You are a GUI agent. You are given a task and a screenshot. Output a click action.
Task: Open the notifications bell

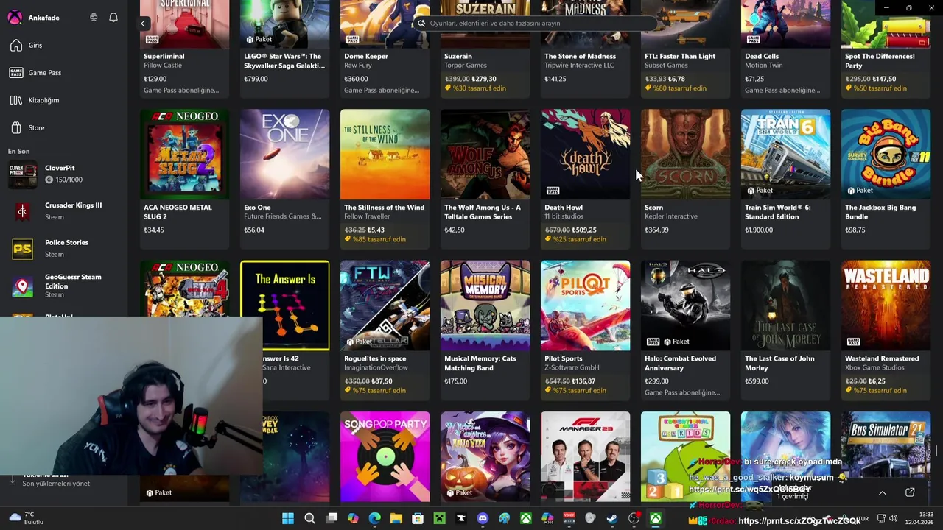pos(113,18)
